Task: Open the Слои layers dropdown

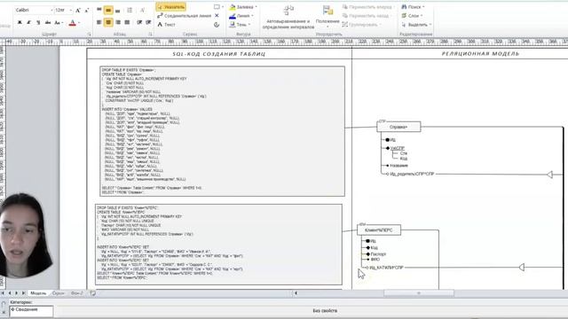Action: coord(412,16)
